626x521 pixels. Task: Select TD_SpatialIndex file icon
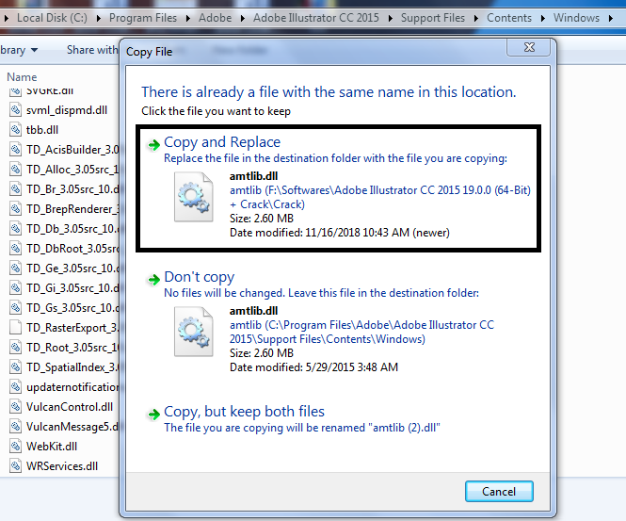coord(15,367)
